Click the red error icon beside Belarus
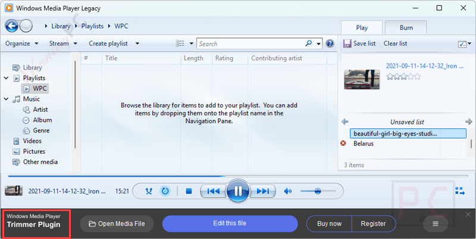The width and height of the screenshot is (476, 239). click(x=343, y=143)
